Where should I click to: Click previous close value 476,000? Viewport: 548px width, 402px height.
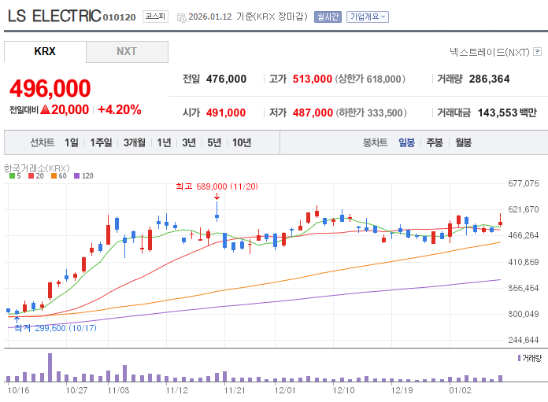tap(226, 79)
